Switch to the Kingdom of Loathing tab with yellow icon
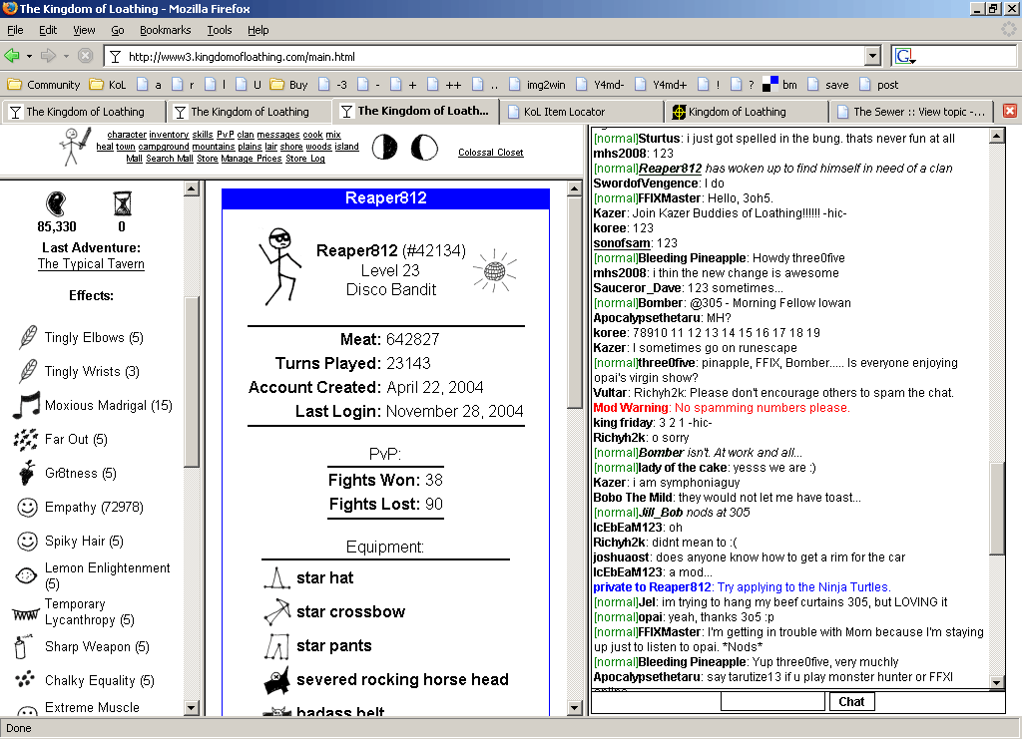The image size is (1022, 739). pos(747,112)
